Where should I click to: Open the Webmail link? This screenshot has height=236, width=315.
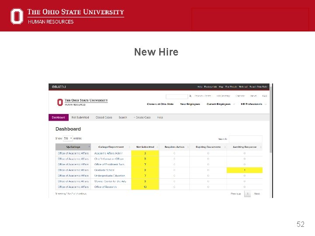click(x=243, y=87)
